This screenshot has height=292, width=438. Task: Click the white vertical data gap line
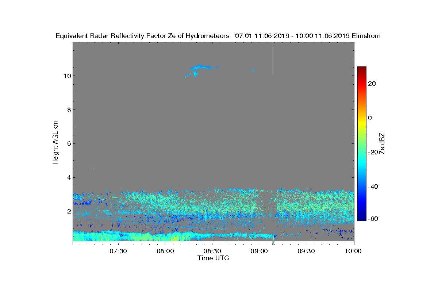coord(273,58)
